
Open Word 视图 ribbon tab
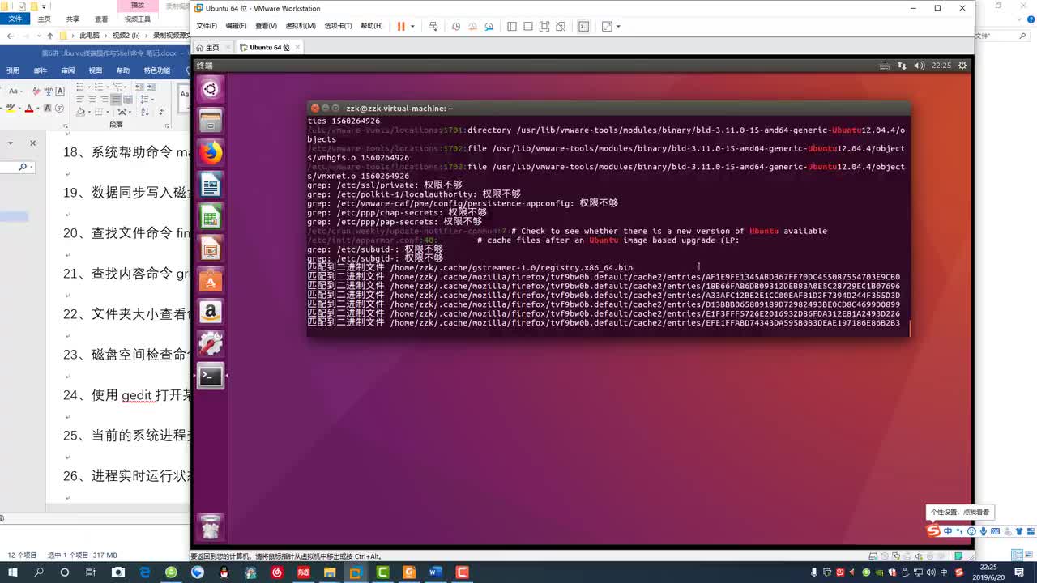(x=96, y=70)
